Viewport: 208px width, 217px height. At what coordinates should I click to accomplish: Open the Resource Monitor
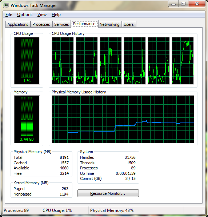pyautogui.click(x=108, y=193)
